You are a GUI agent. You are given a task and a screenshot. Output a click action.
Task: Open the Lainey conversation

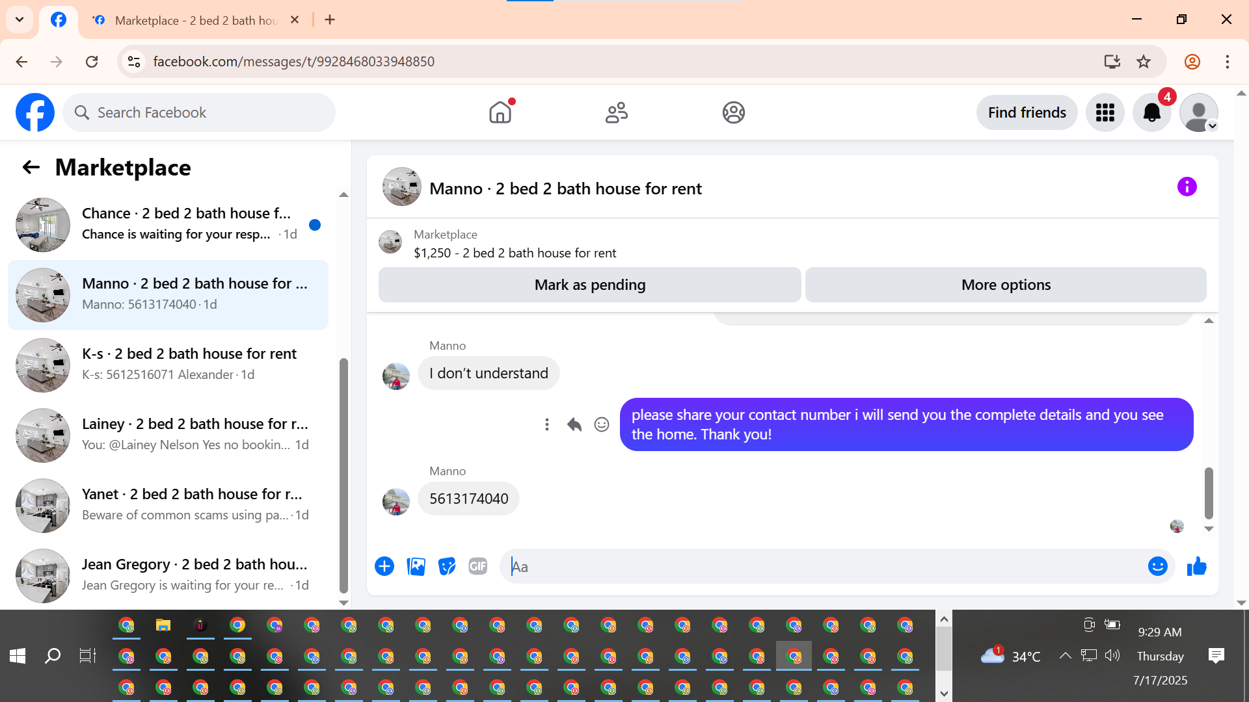pos(168,435)
